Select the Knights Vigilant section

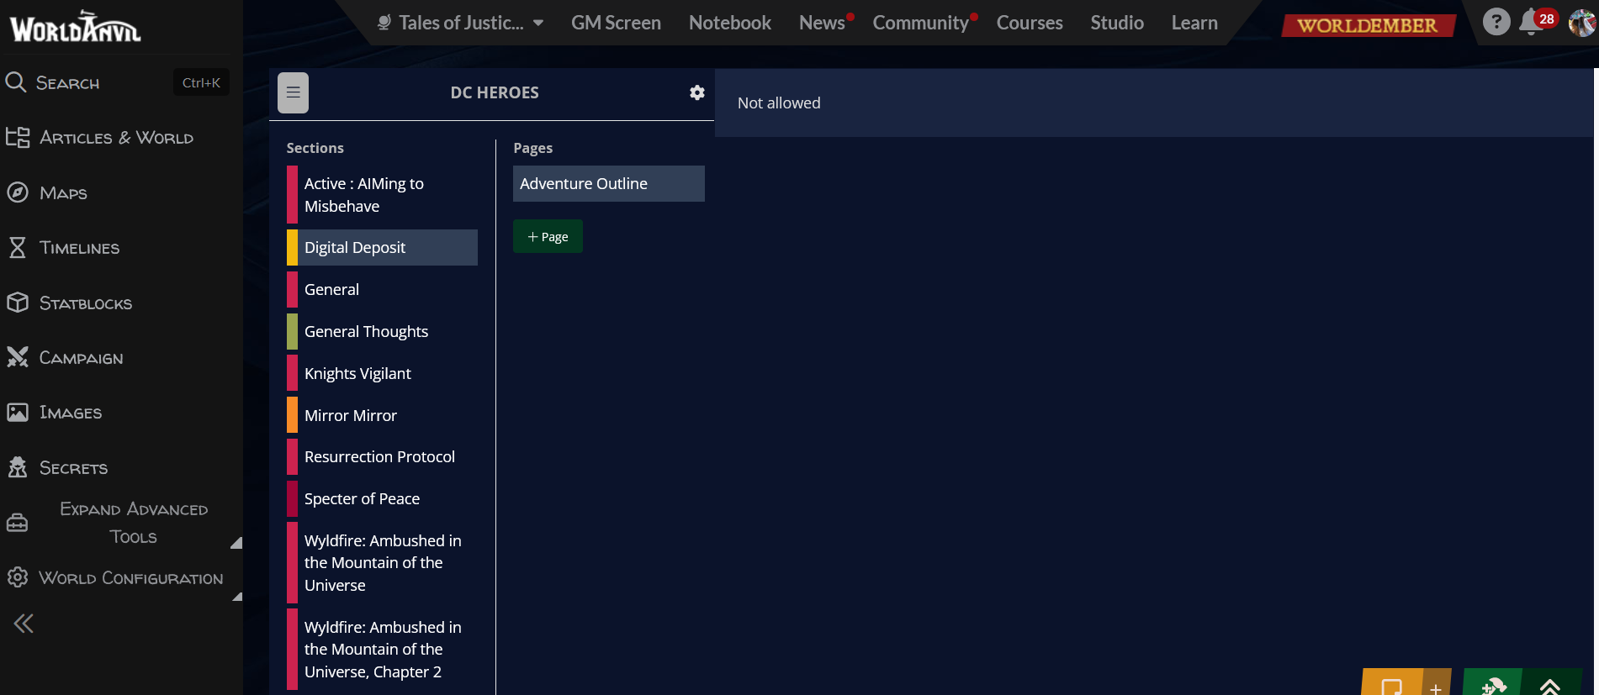click(383, 373)
